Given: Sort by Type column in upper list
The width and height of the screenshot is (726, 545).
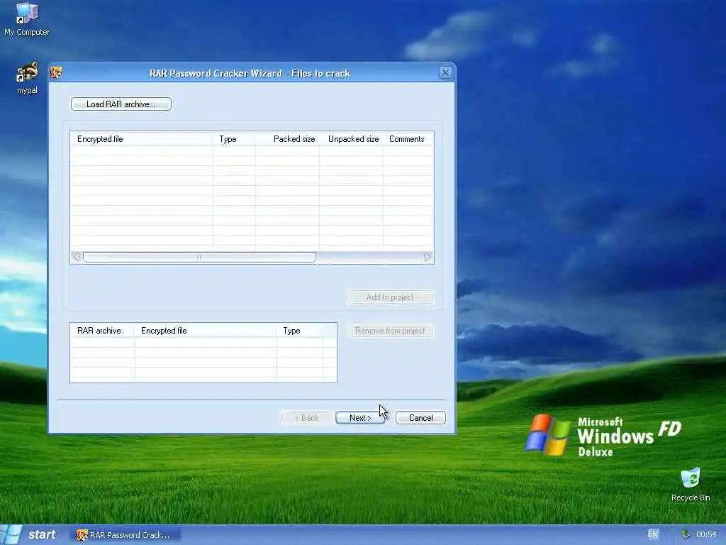Looking at the screenshot, I should coord(234,139).
